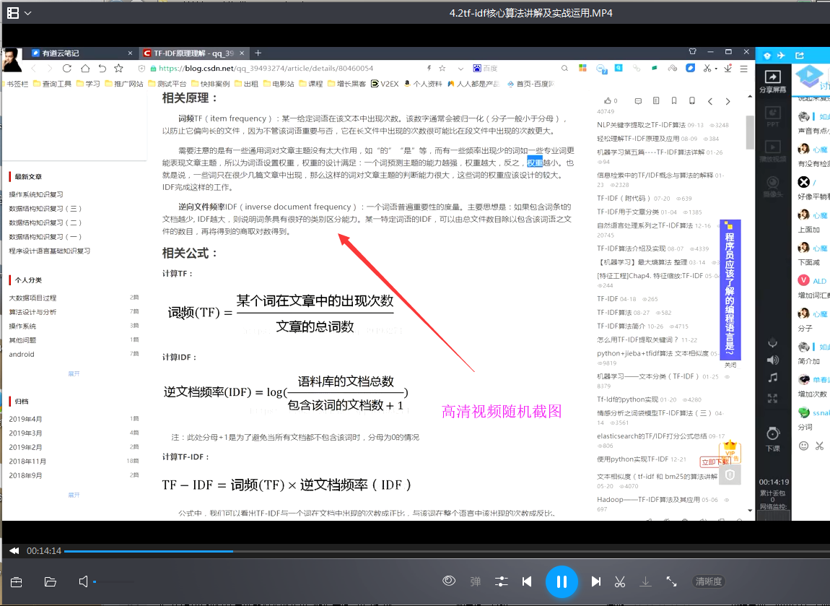Click the download arrow icon in player

click(645, 581)
